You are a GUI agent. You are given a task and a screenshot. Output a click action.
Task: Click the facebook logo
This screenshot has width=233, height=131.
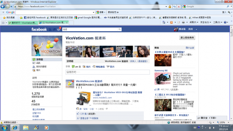39,29
